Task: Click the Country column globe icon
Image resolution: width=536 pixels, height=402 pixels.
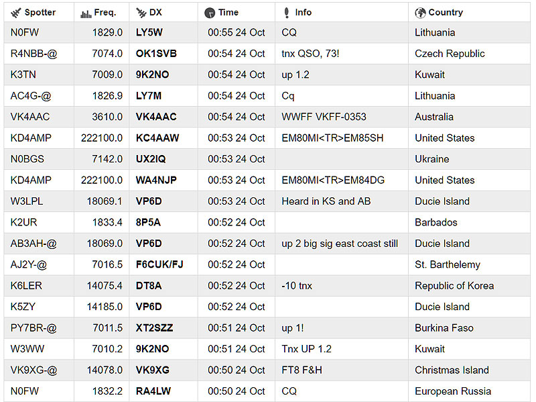Action: 420,13
